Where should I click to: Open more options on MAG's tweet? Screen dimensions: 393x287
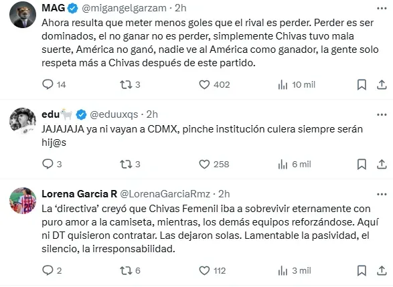click(382, 9)
